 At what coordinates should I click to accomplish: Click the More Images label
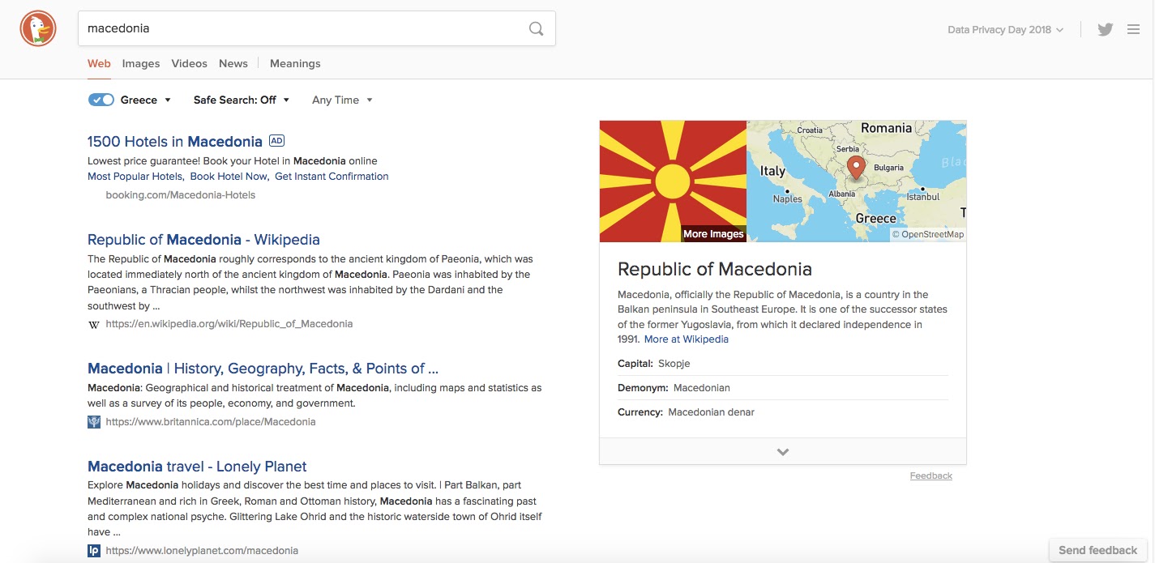713,234
